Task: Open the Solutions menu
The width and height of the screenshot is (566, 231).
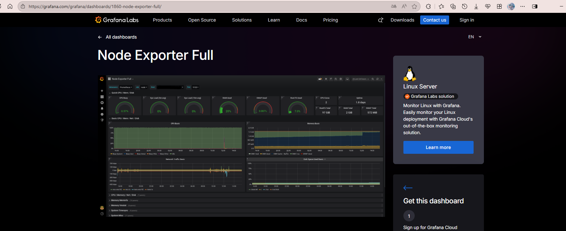Action: click(242, 20)
